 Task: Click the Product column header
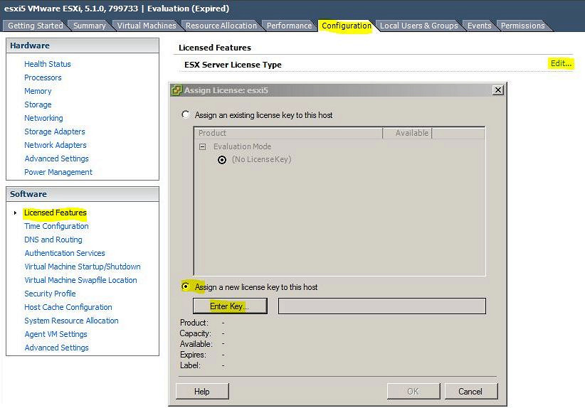(288, 133)
